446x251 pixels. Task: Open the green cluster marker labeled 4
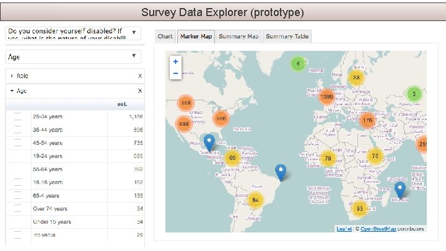(x=298, y=63)
